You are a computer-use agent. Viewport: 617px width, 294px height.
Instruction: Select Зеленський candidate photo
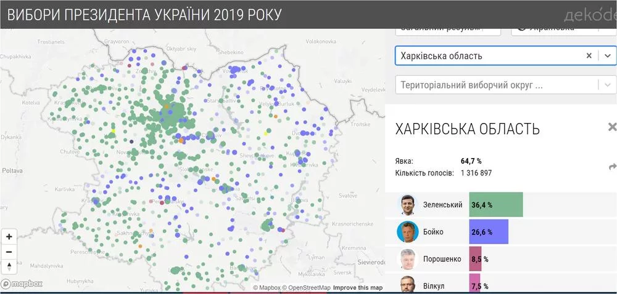click(x=408, y=205)
